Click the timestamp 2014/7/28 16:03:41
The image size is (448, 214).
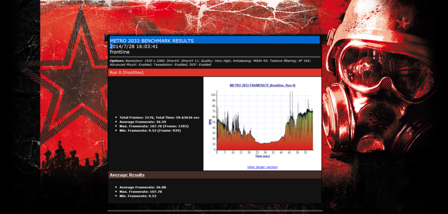(134, 46)
